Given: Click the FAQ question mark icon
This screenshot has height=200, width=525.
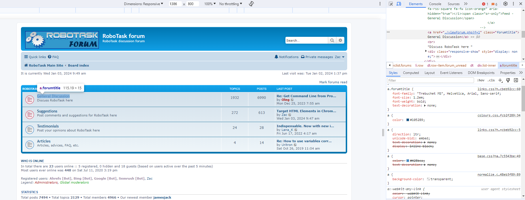Looking at the screenshot, I should 50,57.
